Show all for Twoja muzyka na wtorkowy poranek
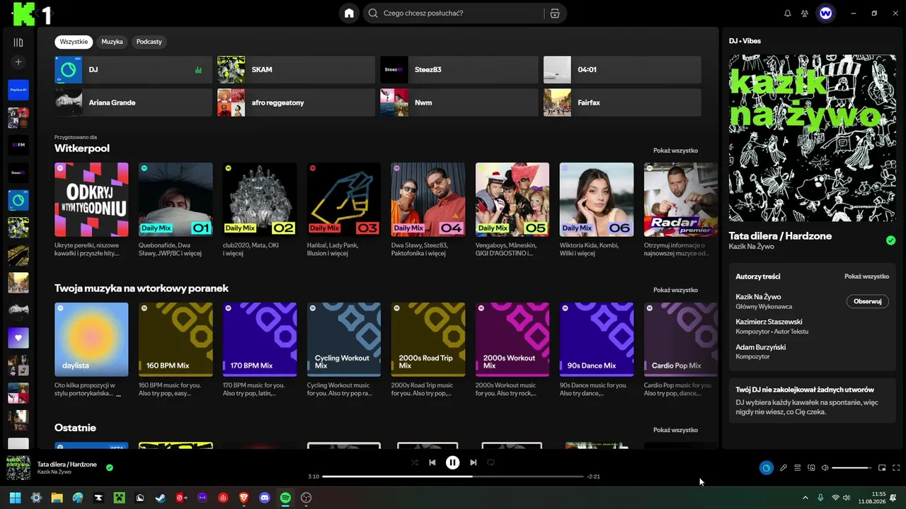Viewport: 906px width, 509px height. coord(675,290)
